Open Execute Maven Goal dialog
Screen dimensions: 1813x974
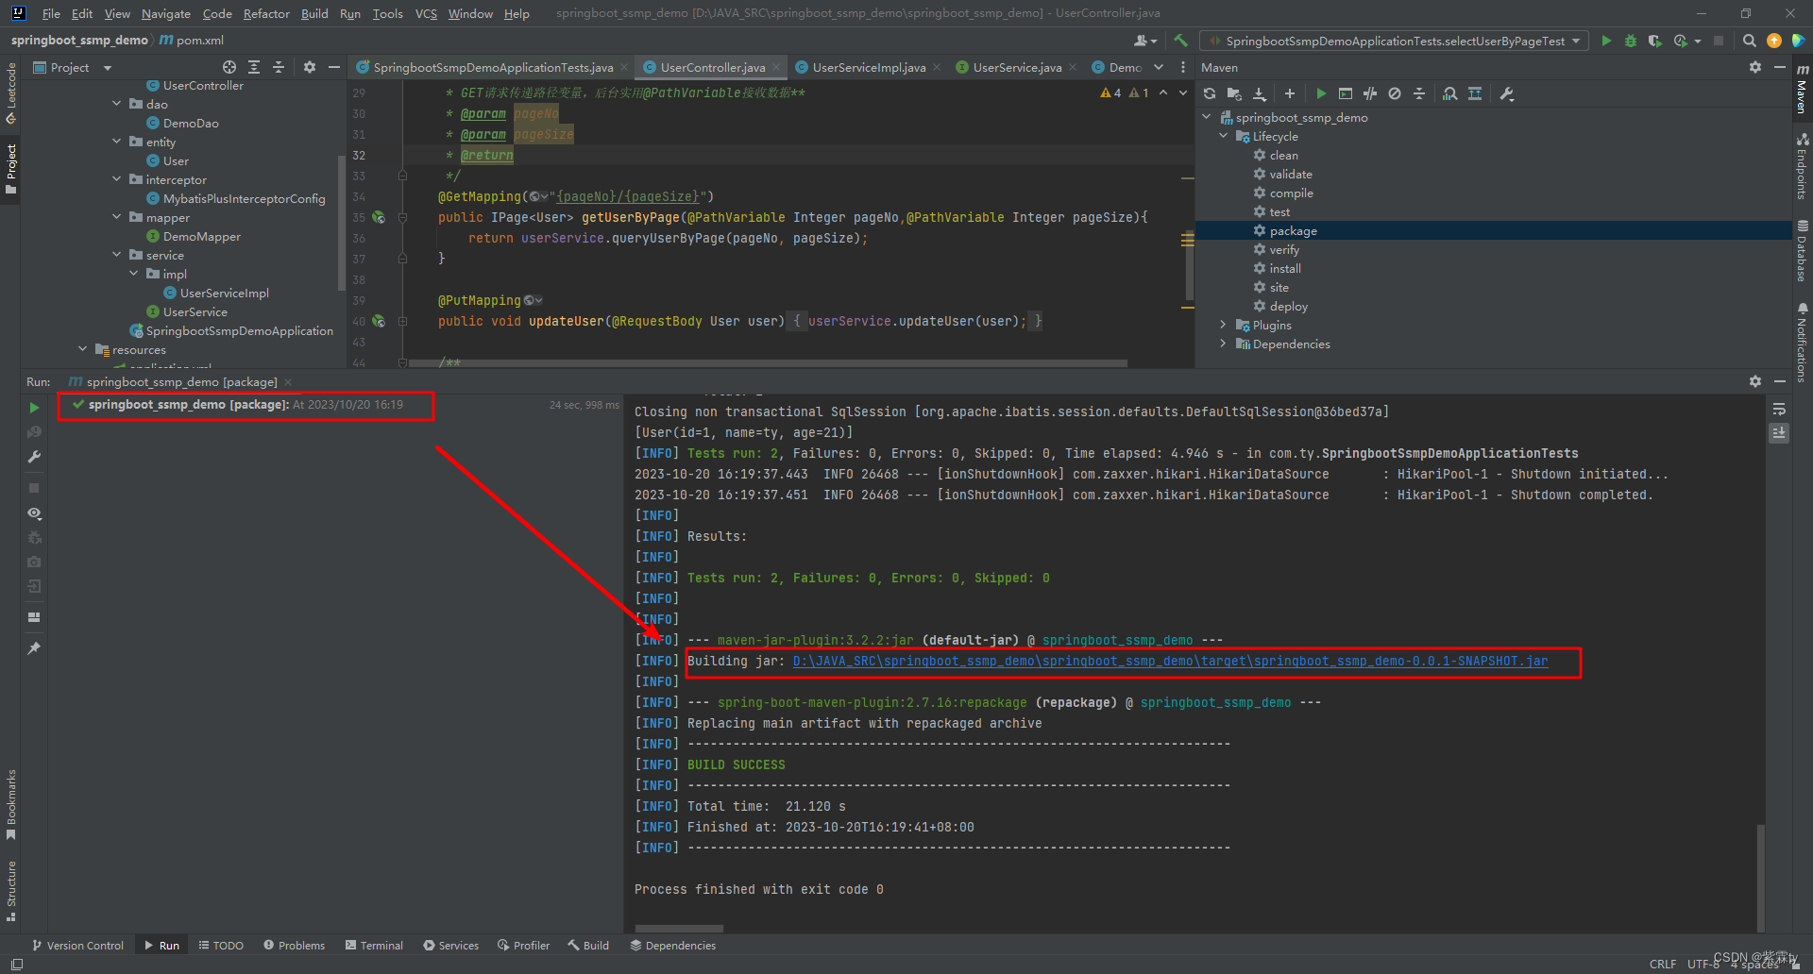(1346, 93)
